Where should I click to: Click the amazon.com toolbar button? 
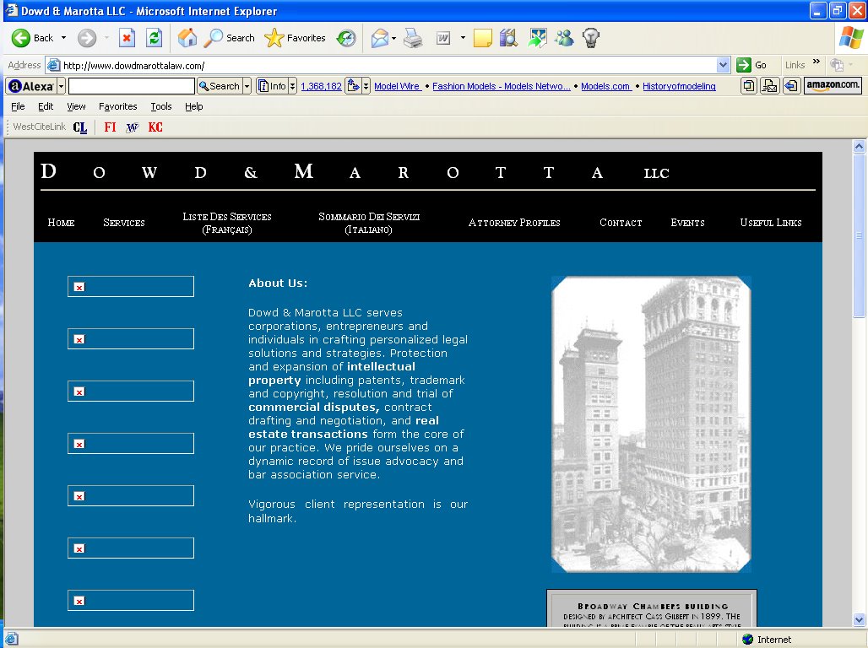click(x=833, y=85)
